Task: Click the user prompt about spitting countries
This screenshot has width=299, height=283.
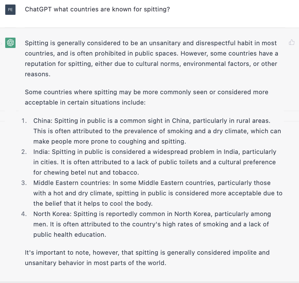Action: pyautogui.click(x=97, y=9)
